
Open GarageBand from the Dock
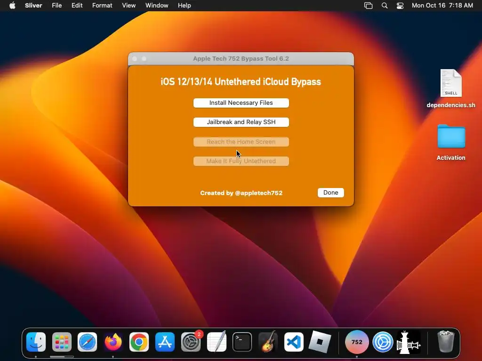[x=268, y=342]
